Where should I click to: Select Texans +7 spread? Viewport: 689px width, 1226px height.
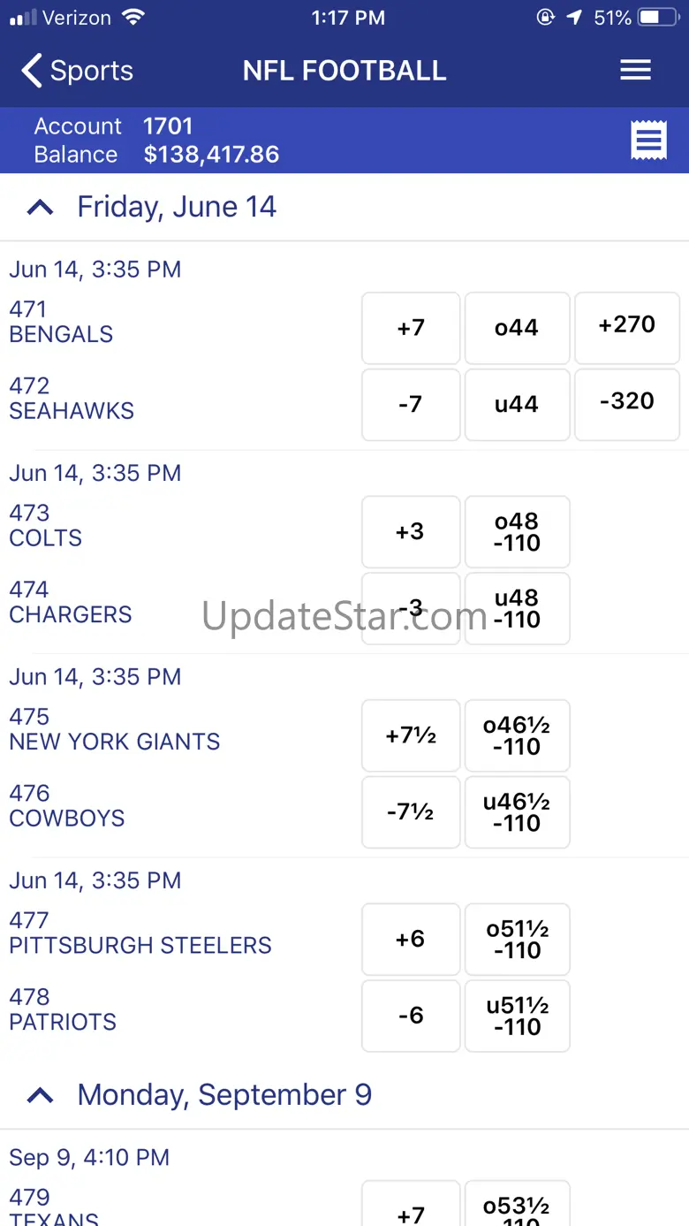411,1204
